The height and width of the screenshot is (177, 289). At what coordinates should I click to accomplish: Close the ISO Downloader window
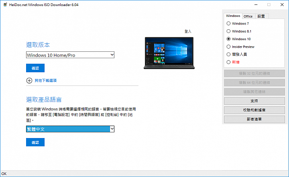tap(282, 4)
